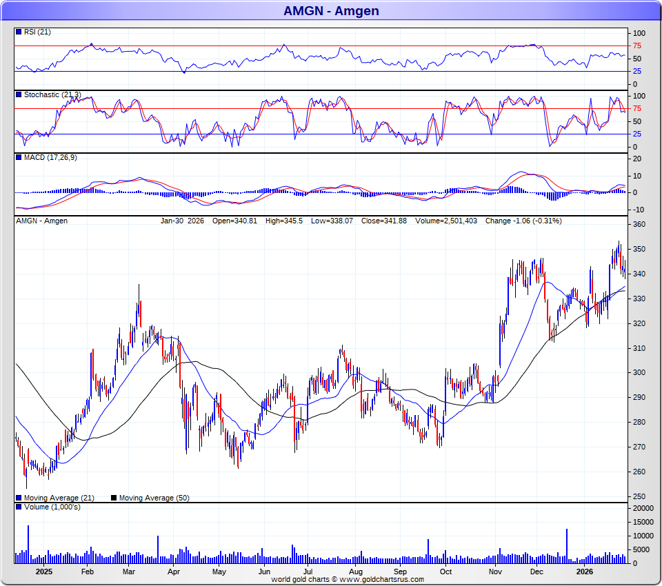Click the blue MACD (17,26,9) legend square

tap(19, 157)
